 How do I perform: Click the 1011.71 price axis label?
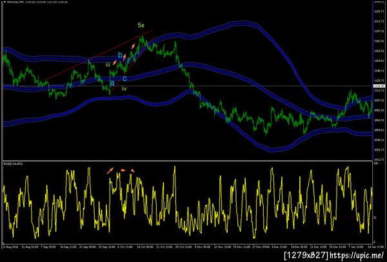[x=379, y=160]
